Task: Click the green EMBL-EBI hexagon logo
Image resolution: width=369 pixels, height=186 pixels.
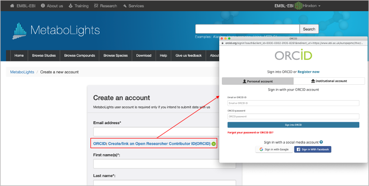Action: (x=298, y=6)
